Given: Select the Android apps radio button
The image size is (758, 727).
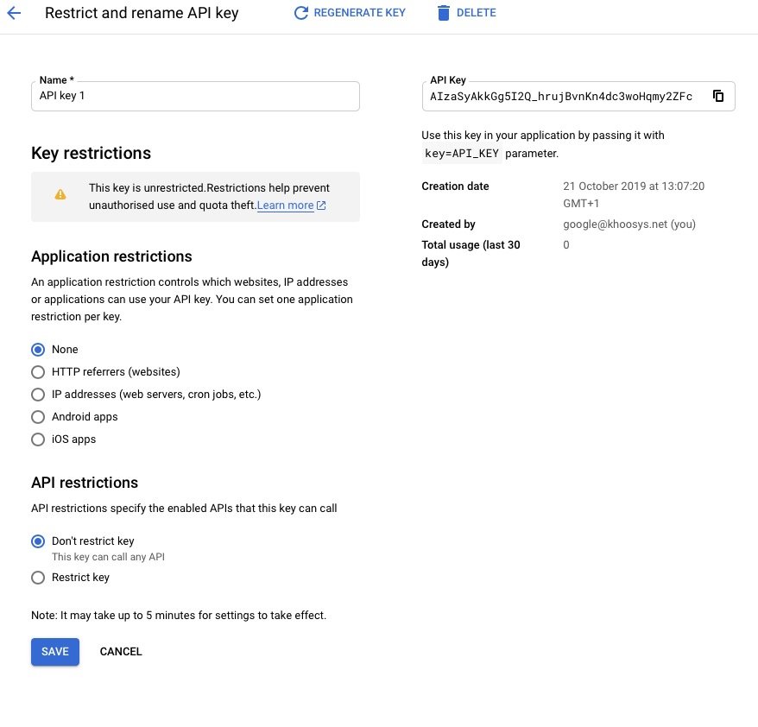Looking at the screenshot, I should click(38, 417).
